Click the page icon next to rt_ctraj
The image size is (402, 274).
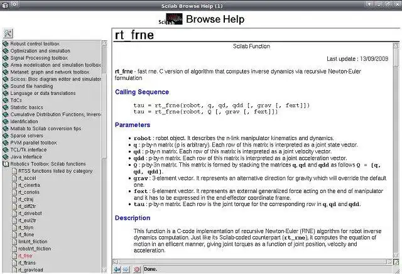tap(14, 199)
